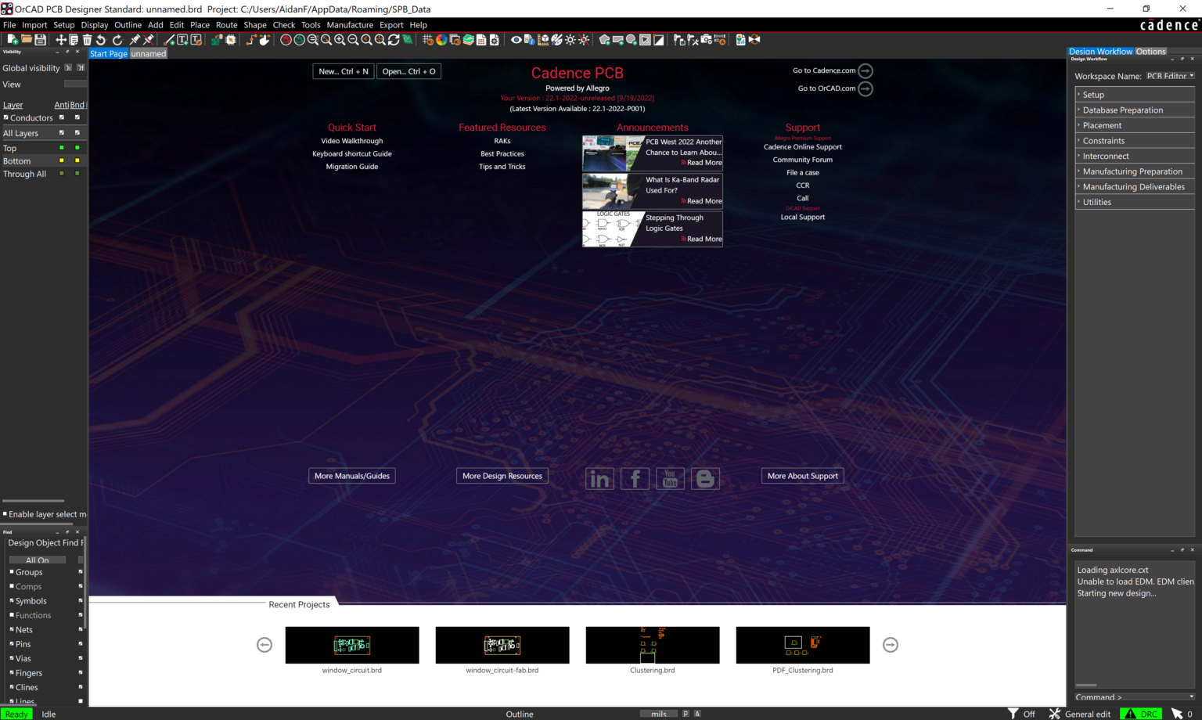Click the Zoom in magnifier icon

[340, 40]
